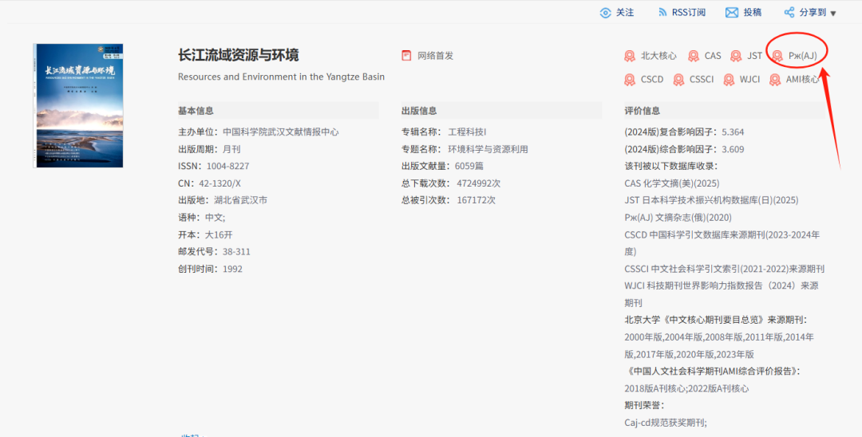Click 邮发代号 value 38-311
Image resolution: width=862 pixels, height=437 pixels.
pyautogui.click(x=236, y=251)
